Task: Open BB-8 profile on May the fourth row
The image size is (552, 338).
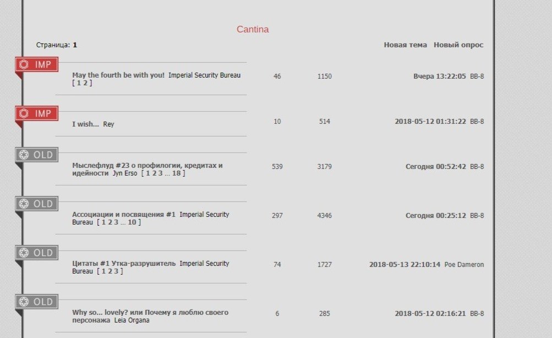Action: point(477,76)
